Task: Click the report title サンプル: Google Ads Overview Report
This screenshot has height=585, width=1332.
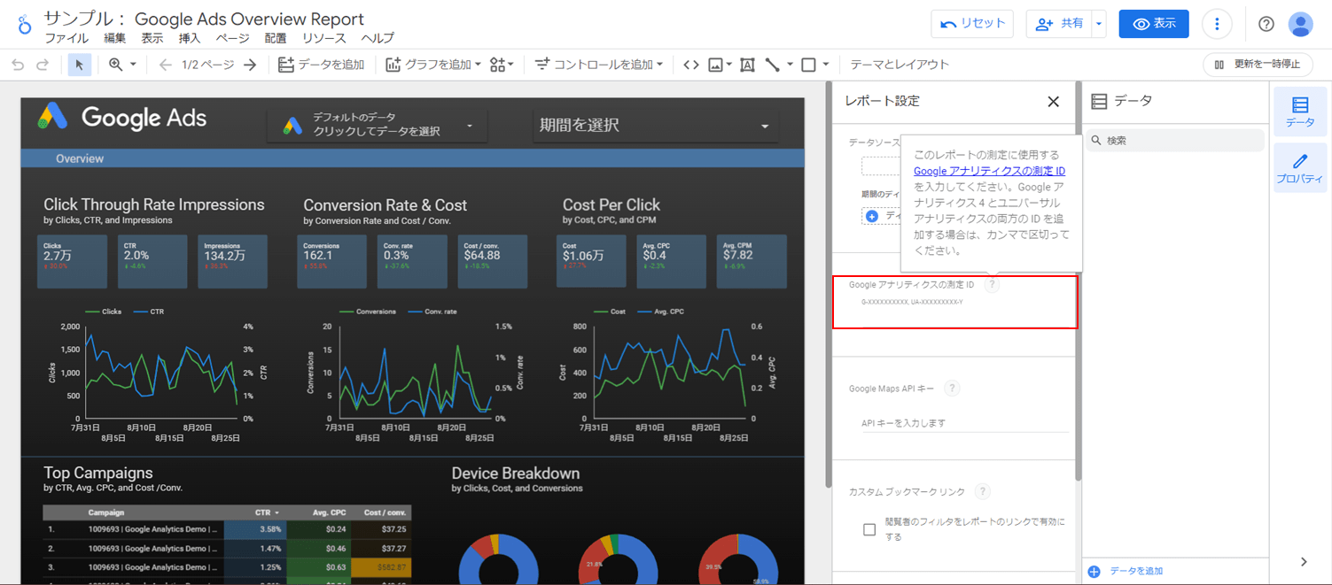Action: tap(204, 19)
